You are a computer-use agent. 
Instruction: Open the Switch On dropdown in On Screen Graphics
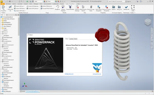[119, 11]
